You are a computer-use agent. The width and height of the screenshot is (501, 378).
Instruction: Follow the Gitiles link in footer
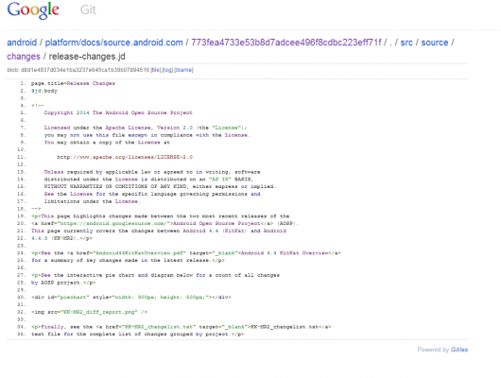459,350
